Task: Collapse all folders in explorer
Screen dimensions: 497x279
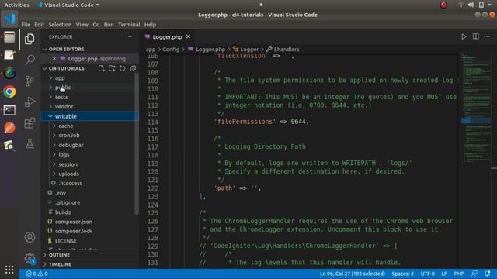Action: [133, 68]
